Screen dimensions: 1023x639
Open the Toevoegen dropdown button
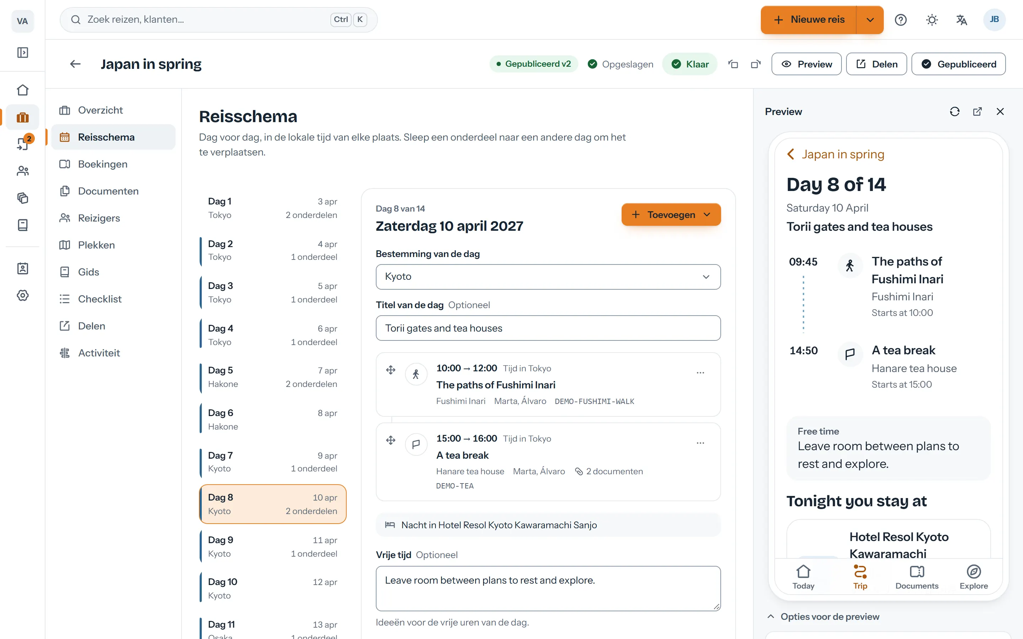[x=671, y=215]
